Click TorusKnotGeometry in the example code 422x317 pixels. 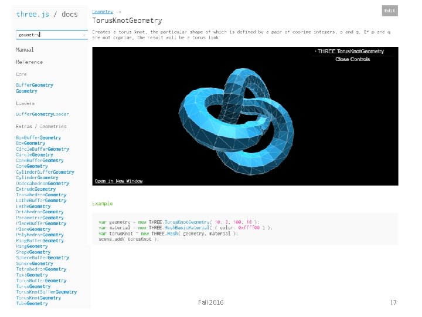click(x=187, y=222)
